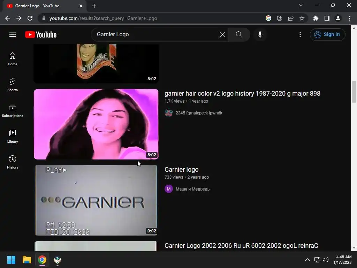Screen dimensions: 357x268
Task: Open the Garnier logo video title
Action: point(181,170)
